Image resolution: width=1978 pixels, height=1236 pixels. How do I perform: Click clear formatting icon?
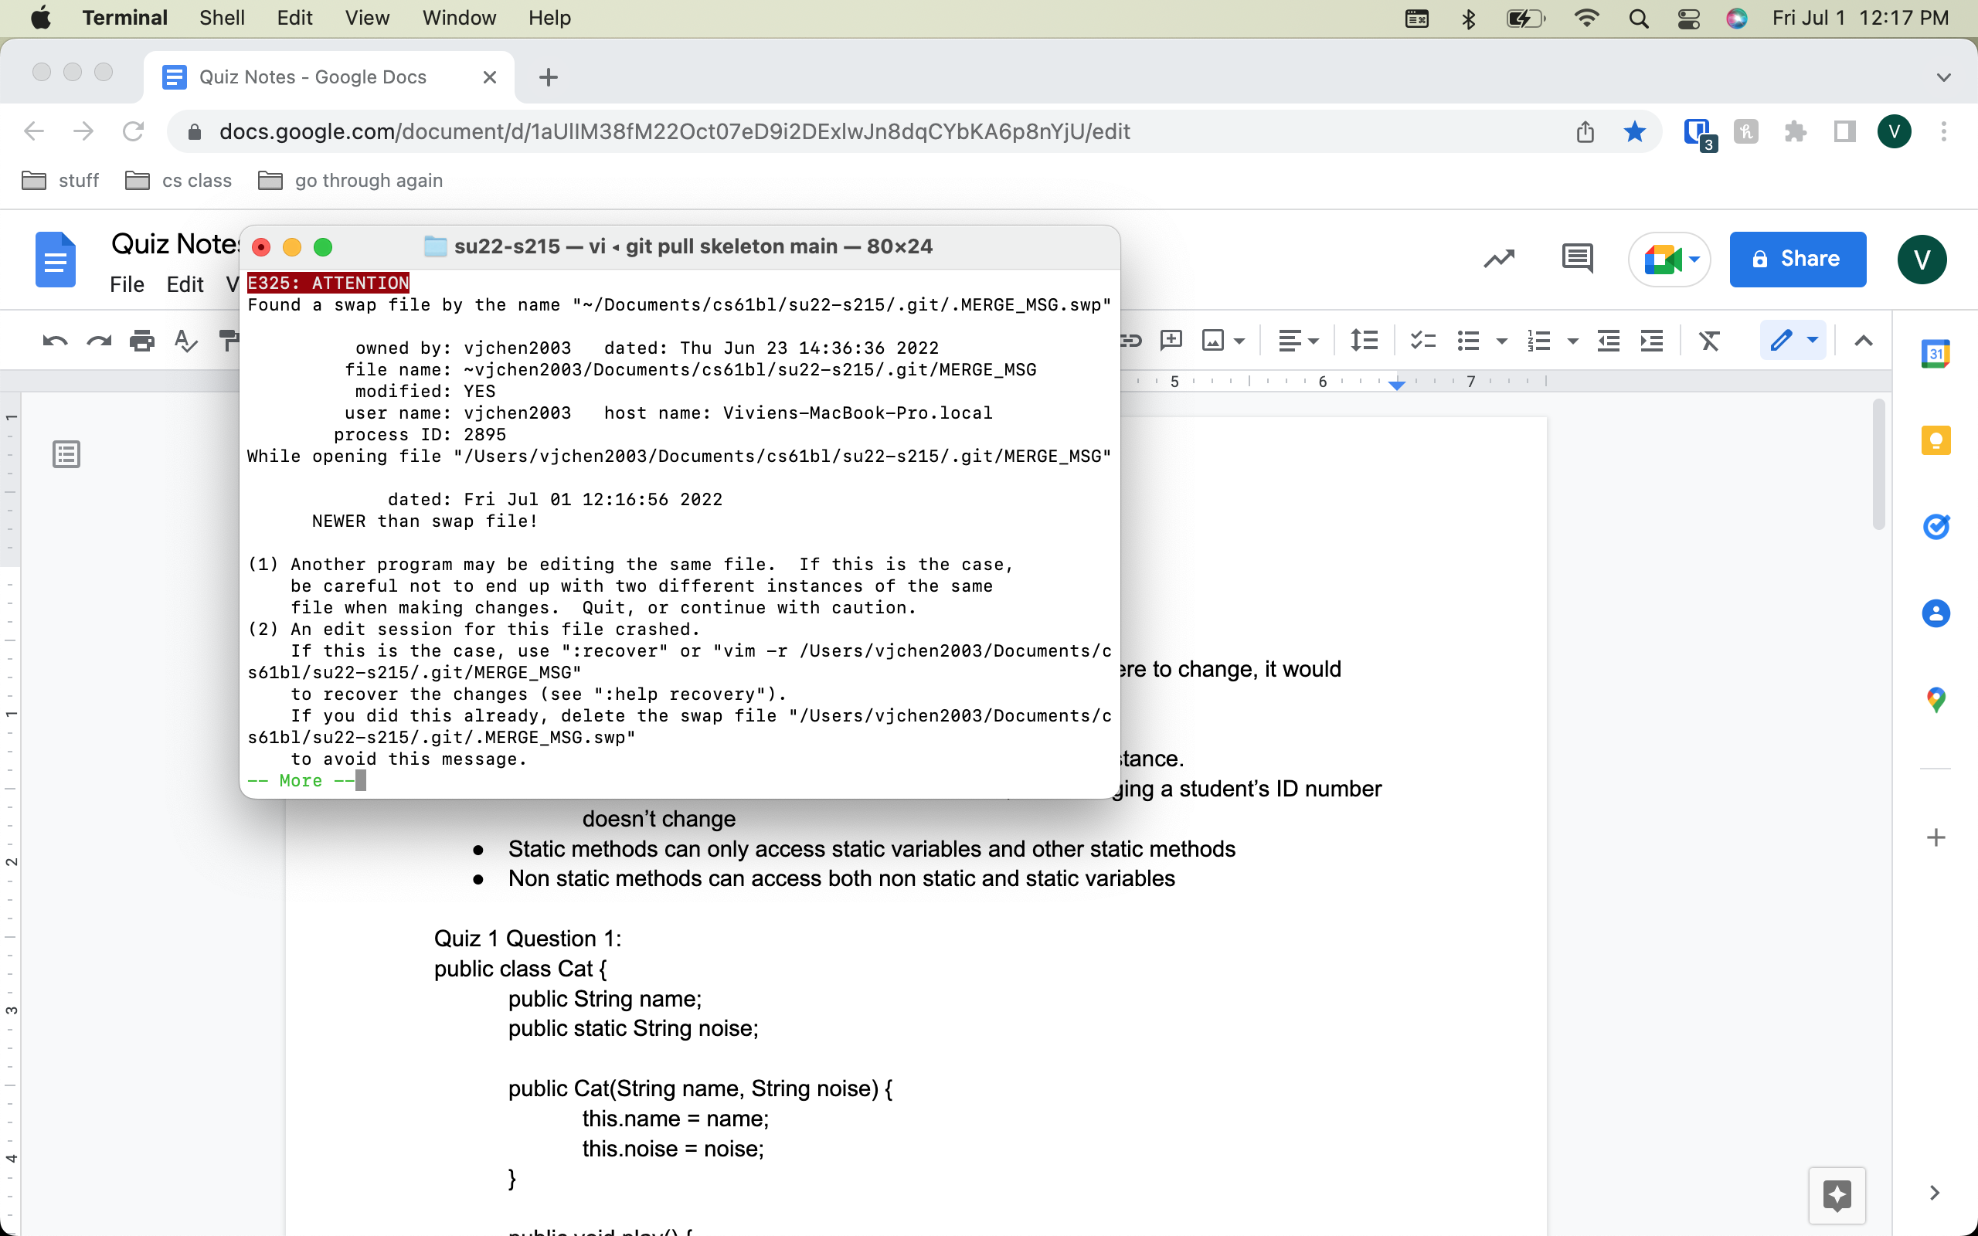tap(1709, 341)
